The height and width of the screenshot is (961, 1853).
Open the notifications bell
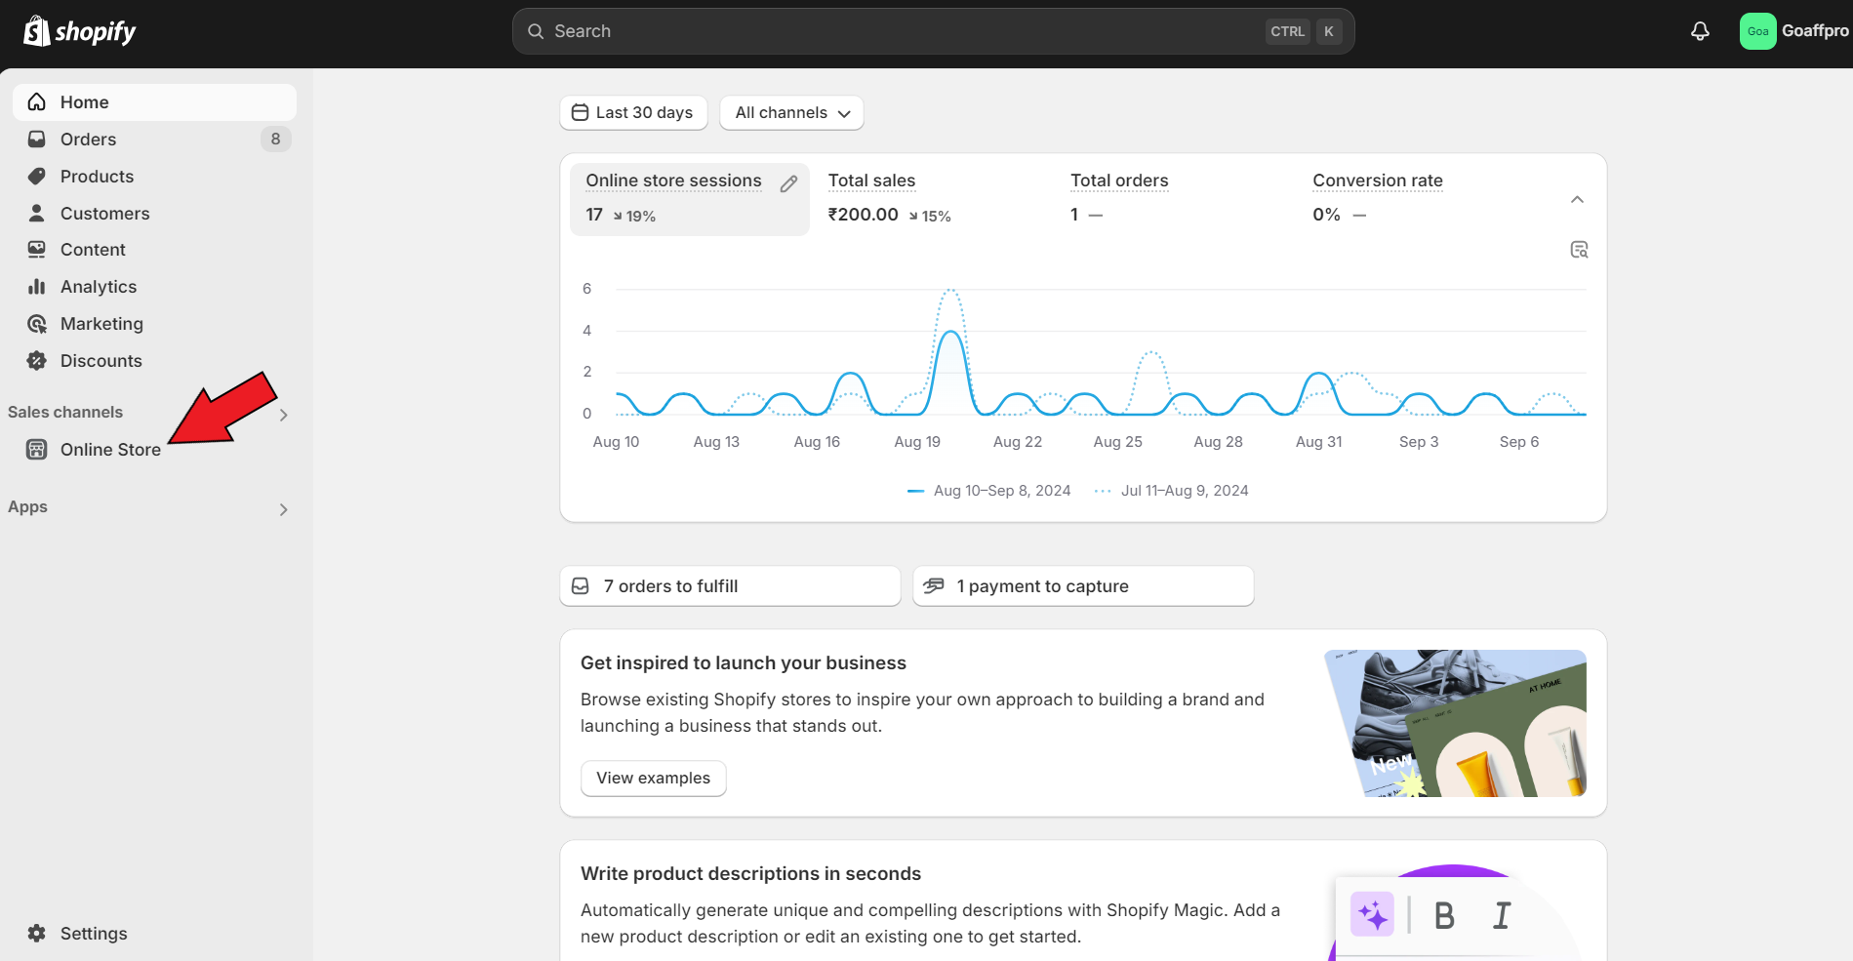(1700, 31)
